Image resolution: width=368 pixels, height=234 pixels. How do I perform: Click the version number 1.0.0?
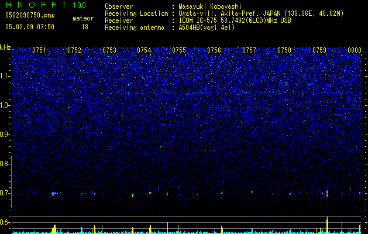click(80, 5)
